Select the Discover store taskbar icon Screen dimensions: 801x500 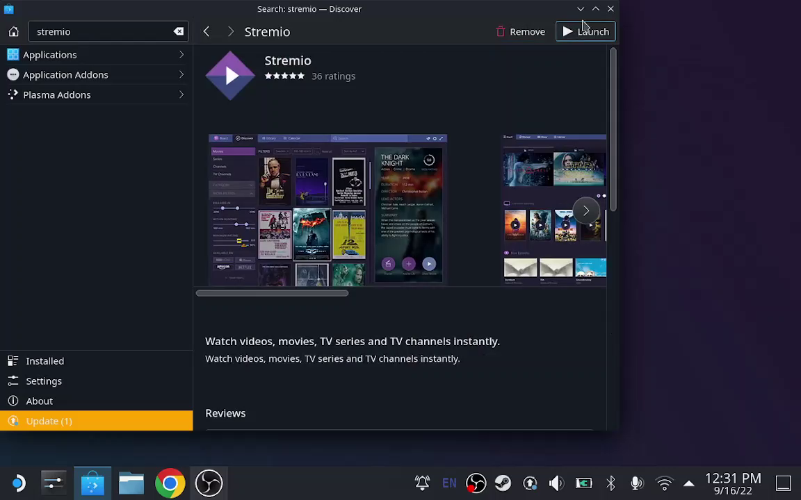pyautogui.click(x=92, y=483)
